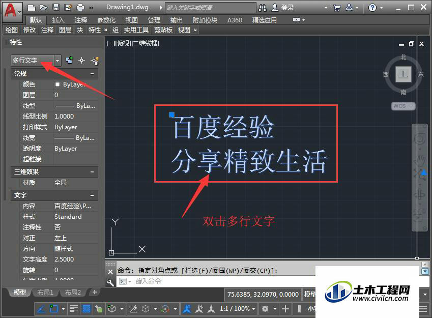Collapse the 三维效果 section
This screenshot has width=432, height=318.
click(92, 172)
